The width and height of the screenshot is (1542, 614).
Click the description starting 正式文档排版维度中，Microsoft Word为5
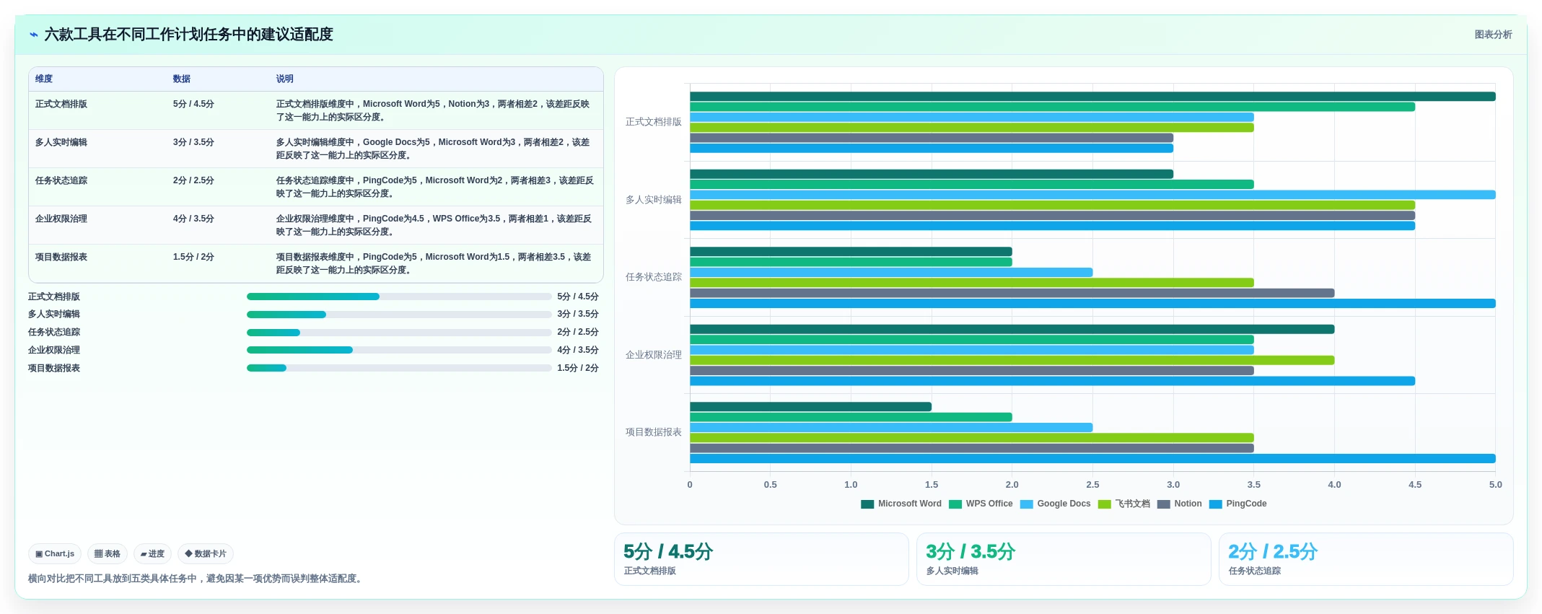coord(433,110)
